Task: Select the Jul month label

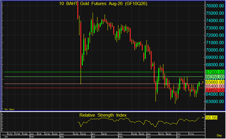Action: (x=179, y=137)
